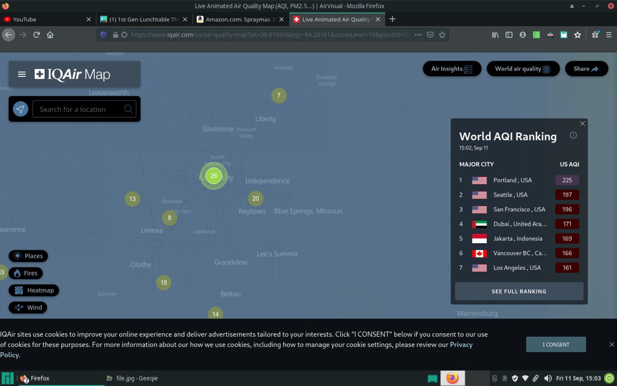Open World air quality view
Image resolution: width=617 pixels, height=386 pixels.
pos(523,69)
